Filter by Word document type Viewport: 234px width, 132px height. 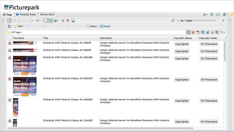tap(203, 32)
